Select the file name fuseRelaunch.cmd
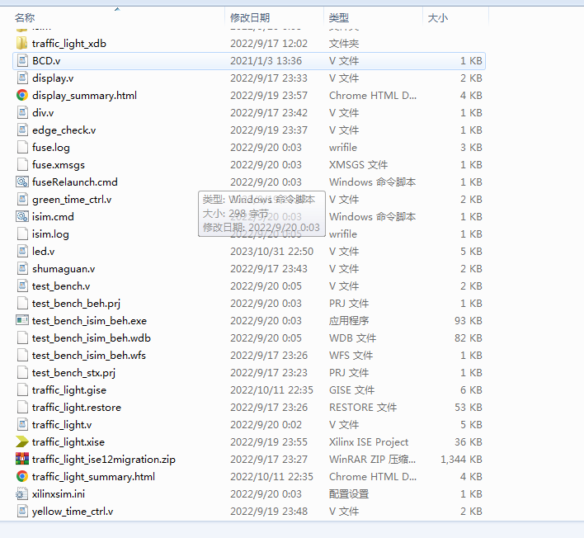This screenshot has width=584, height=538. (x=75, y=182)
